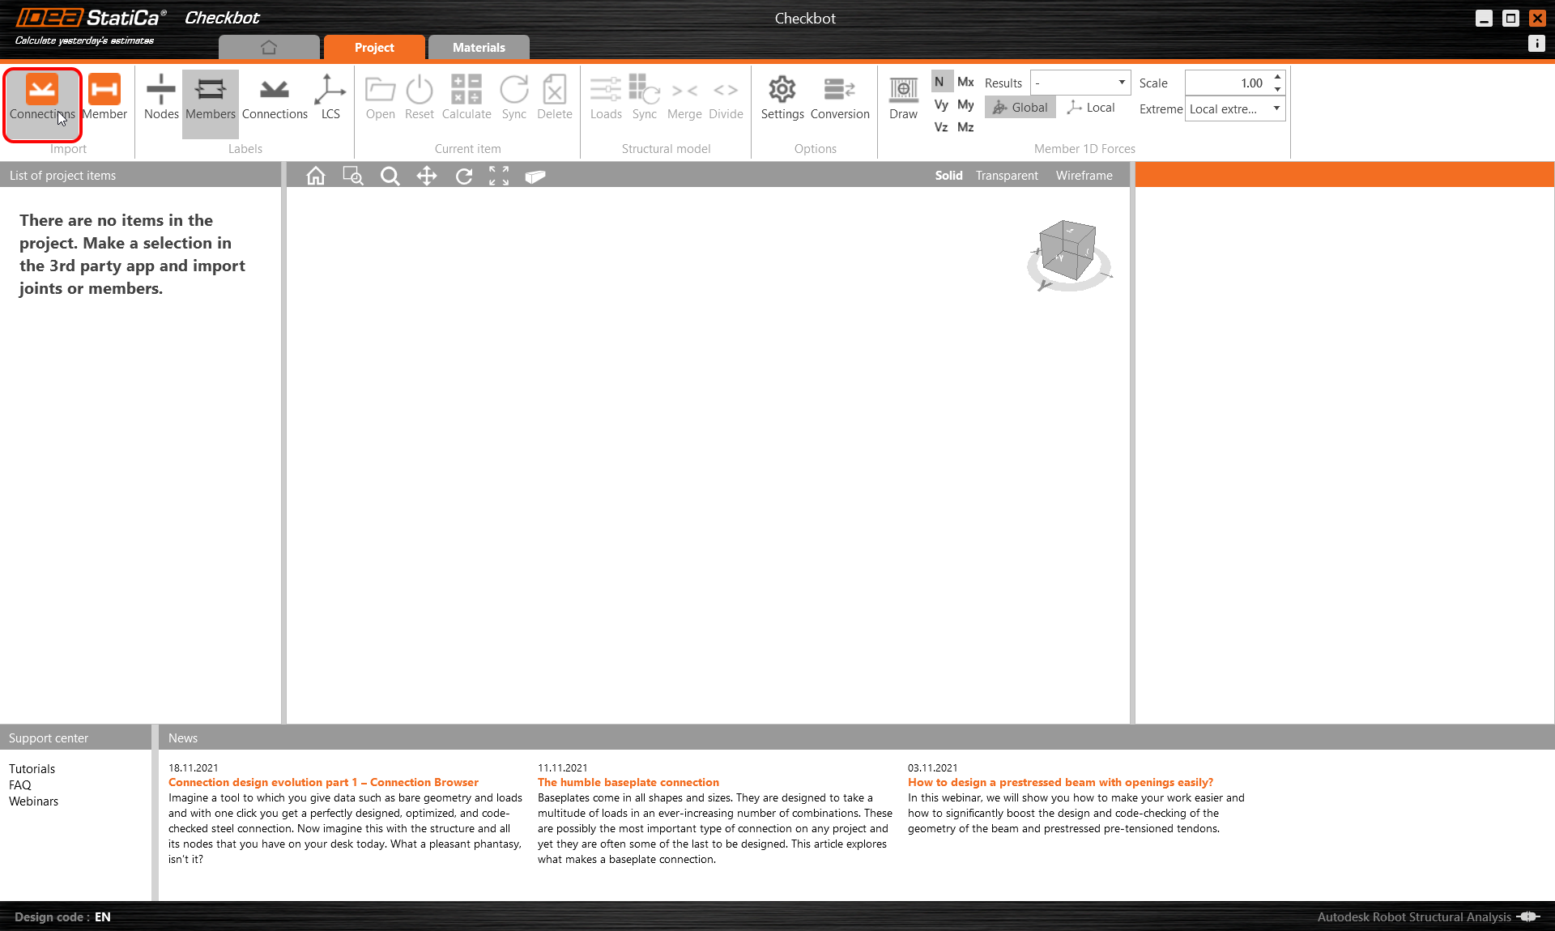The height and width of the screenshot is (931, 1555).
Task: Toggle Nodes labels
Action: pyautogui.click(x=160, y=97)
